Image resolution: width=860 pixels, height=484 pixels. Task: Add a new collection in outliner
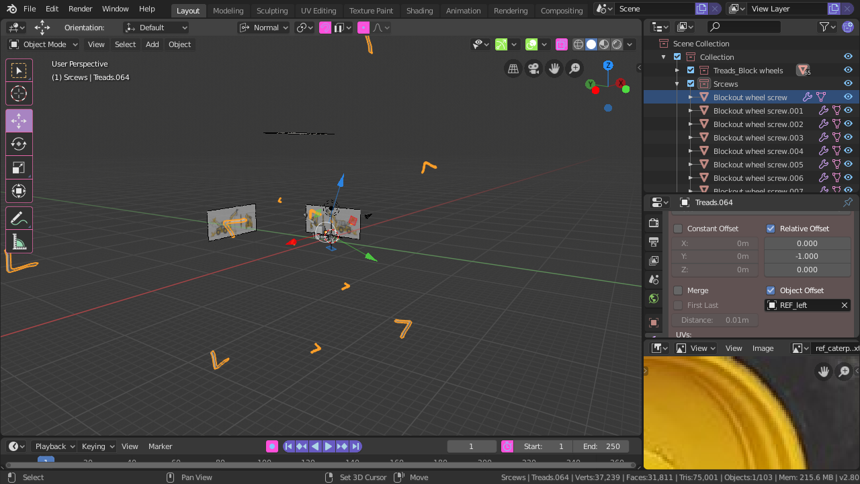pos(848,27)
